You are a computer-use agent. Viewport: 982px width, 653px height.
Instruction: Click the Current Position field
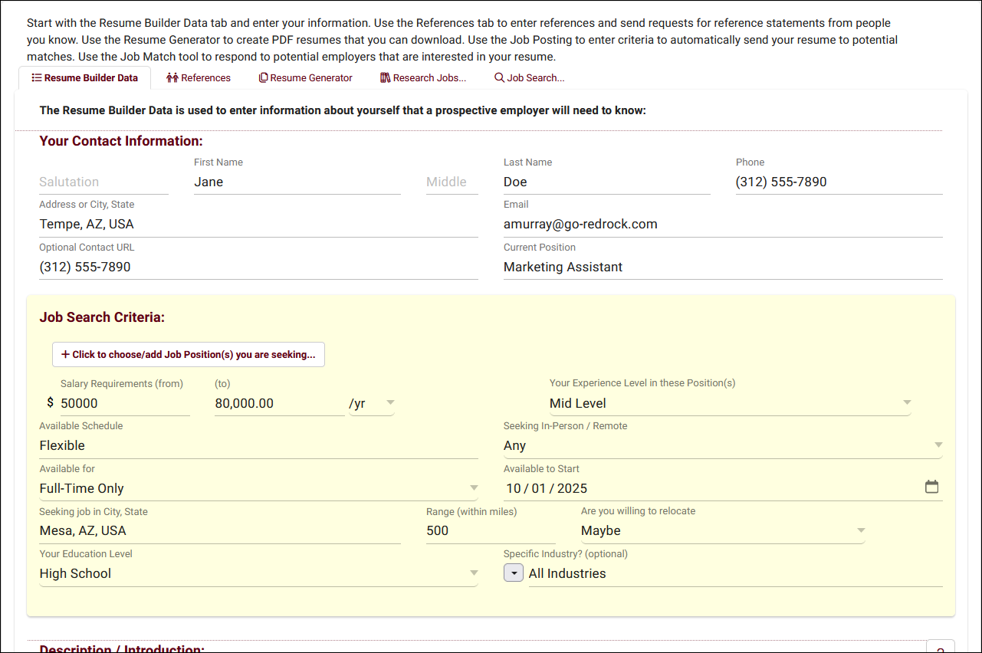(722, 267)
